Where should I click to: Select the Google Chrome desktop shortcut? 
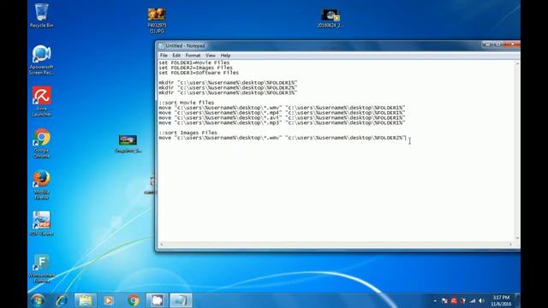point(42,144)
